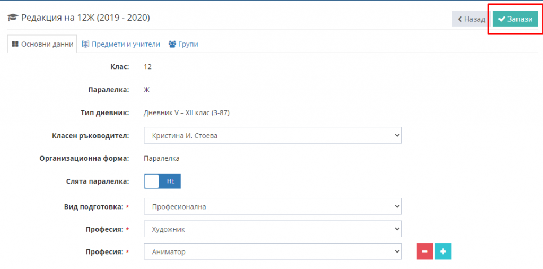Toggle the Слята паралелка switch
Screen dimensions: 543x269
pos(162,181)
